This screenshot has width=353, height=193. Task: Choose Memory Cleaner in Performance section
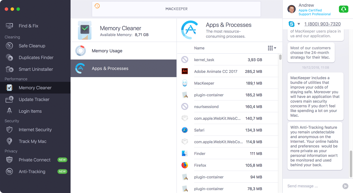pyautogui.click(x=35, y=88)
